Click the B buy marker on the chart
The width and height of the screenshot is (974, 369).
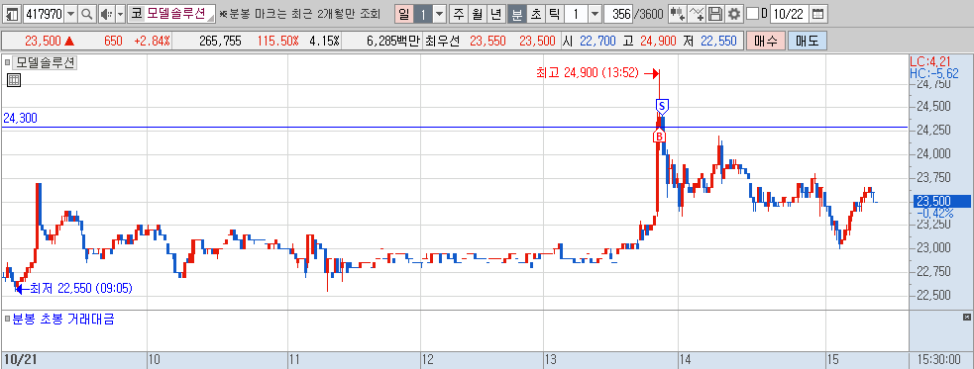(x=659, y=136)
